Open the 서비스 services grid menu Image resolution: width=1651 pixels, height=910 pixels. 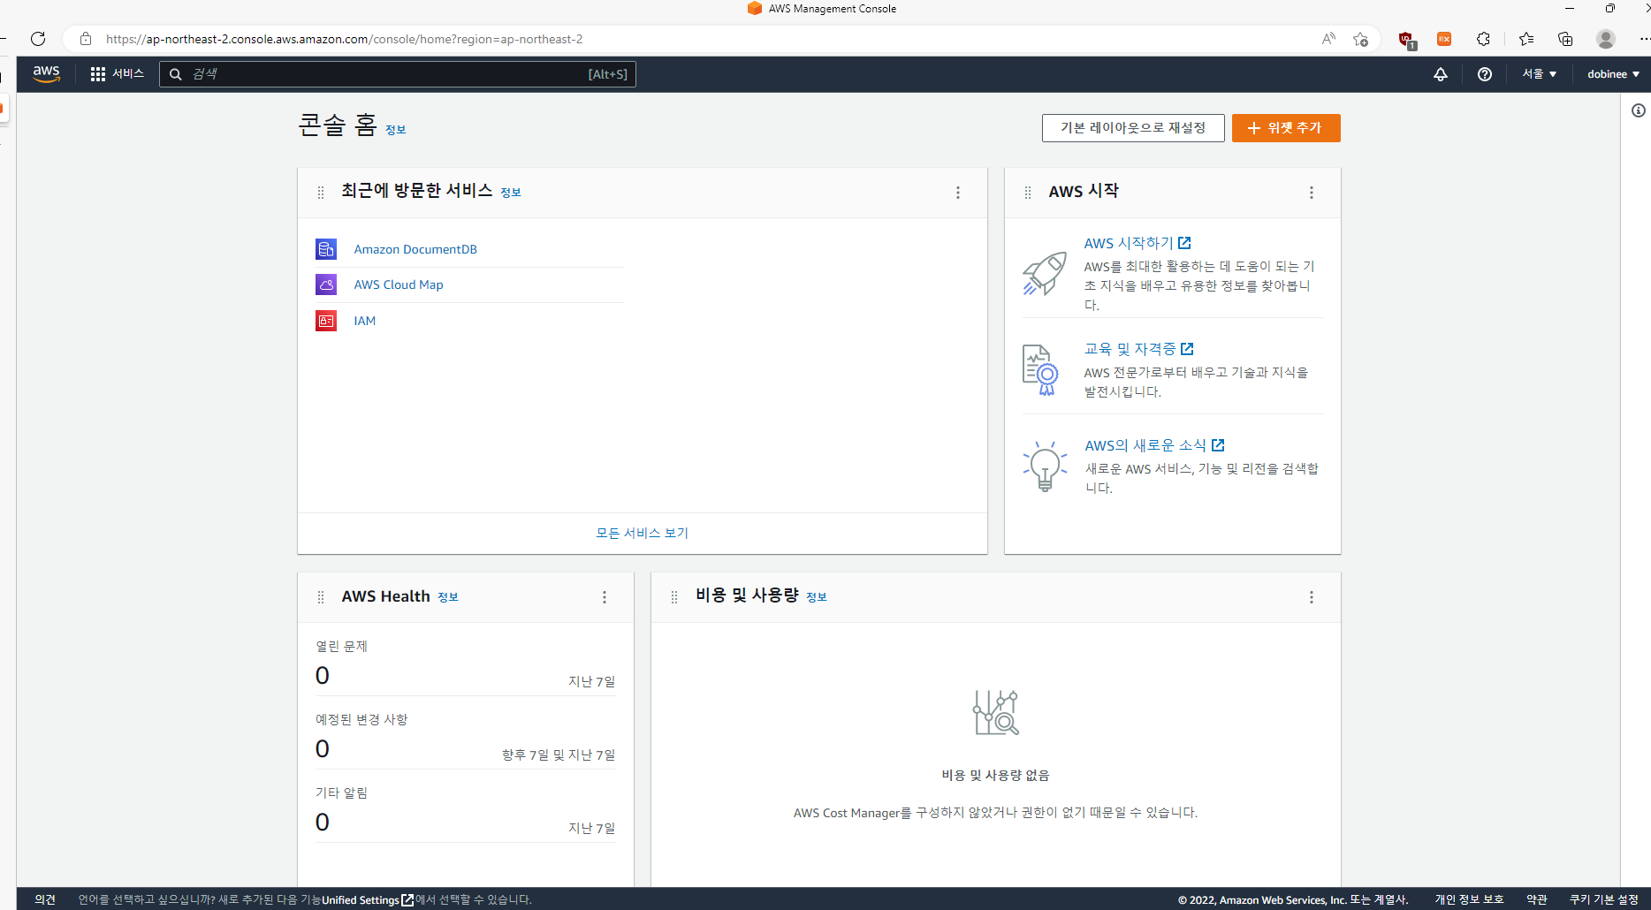click(117, 74)
